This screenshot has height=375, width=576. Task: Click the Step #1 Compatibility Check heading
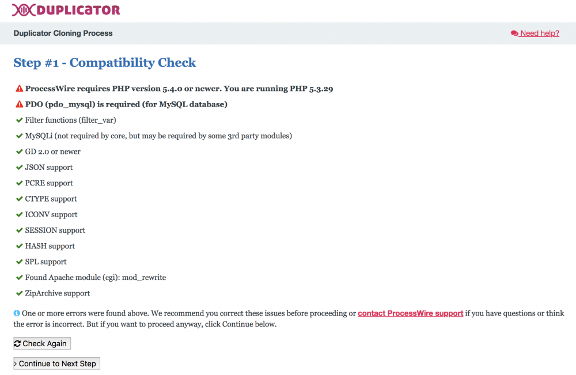[105, 63]
